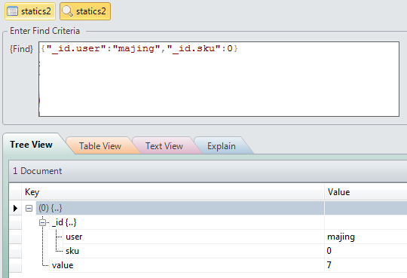
Task: Open the first statics2 collection tab
Action: [30, 11]
